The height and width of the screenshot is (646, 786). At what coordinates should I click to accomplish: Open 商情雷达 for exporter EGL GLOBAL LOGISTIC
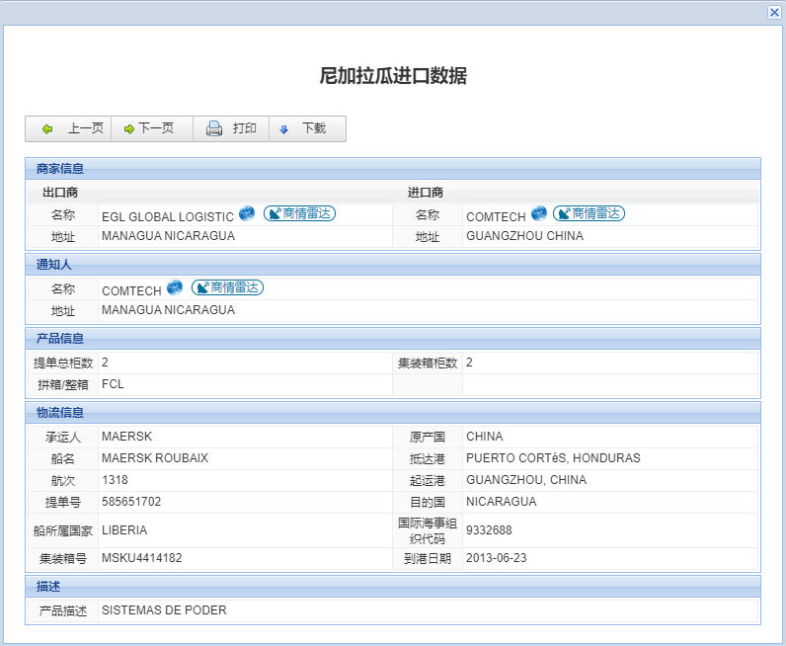click(x=299, y=213)
